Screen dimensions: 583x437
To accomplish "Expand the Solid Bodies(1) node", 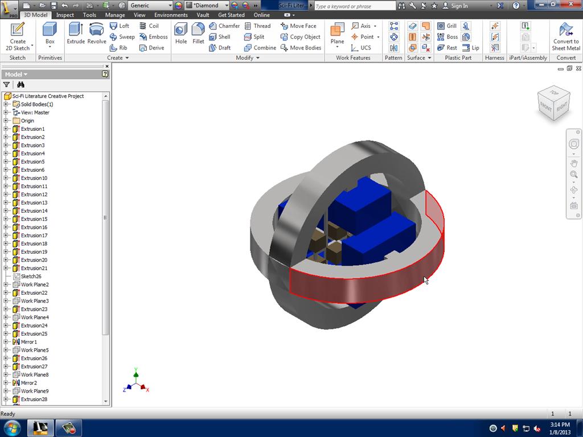I will coord(6,105).
